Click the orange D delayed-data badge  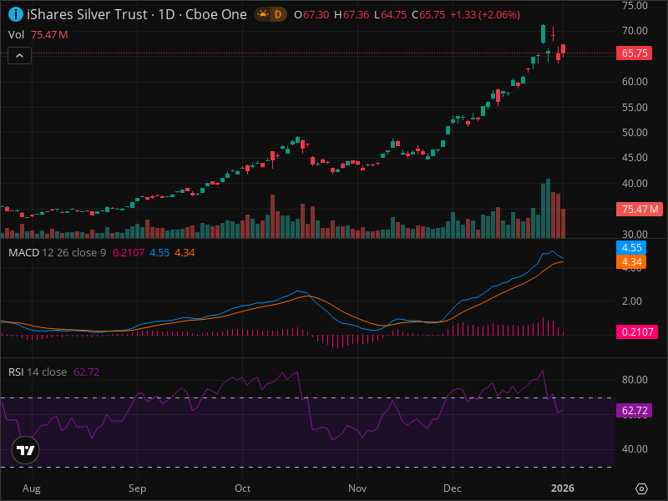click(278, 14)
